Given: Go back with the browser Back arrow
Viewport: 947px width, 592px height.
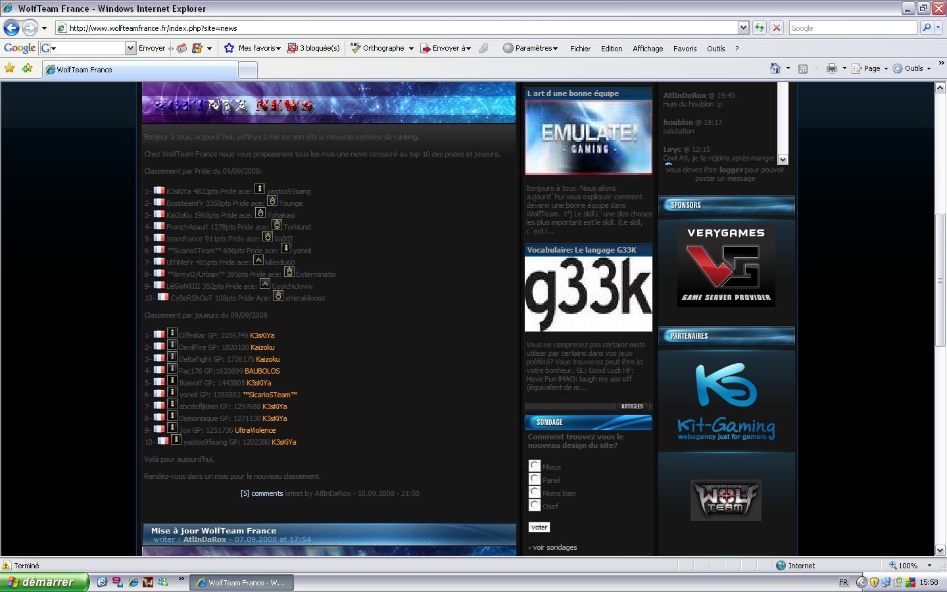Looking at the screenshot, I should point(11,28).
